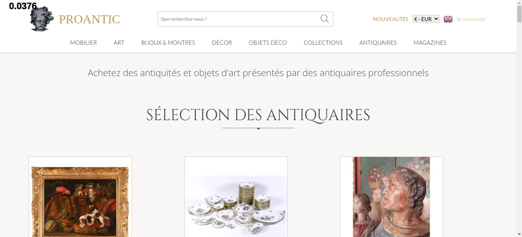Click the NOUVEAUTÉS link
This screenshot has height=237, width=522.
pos(390,19)
